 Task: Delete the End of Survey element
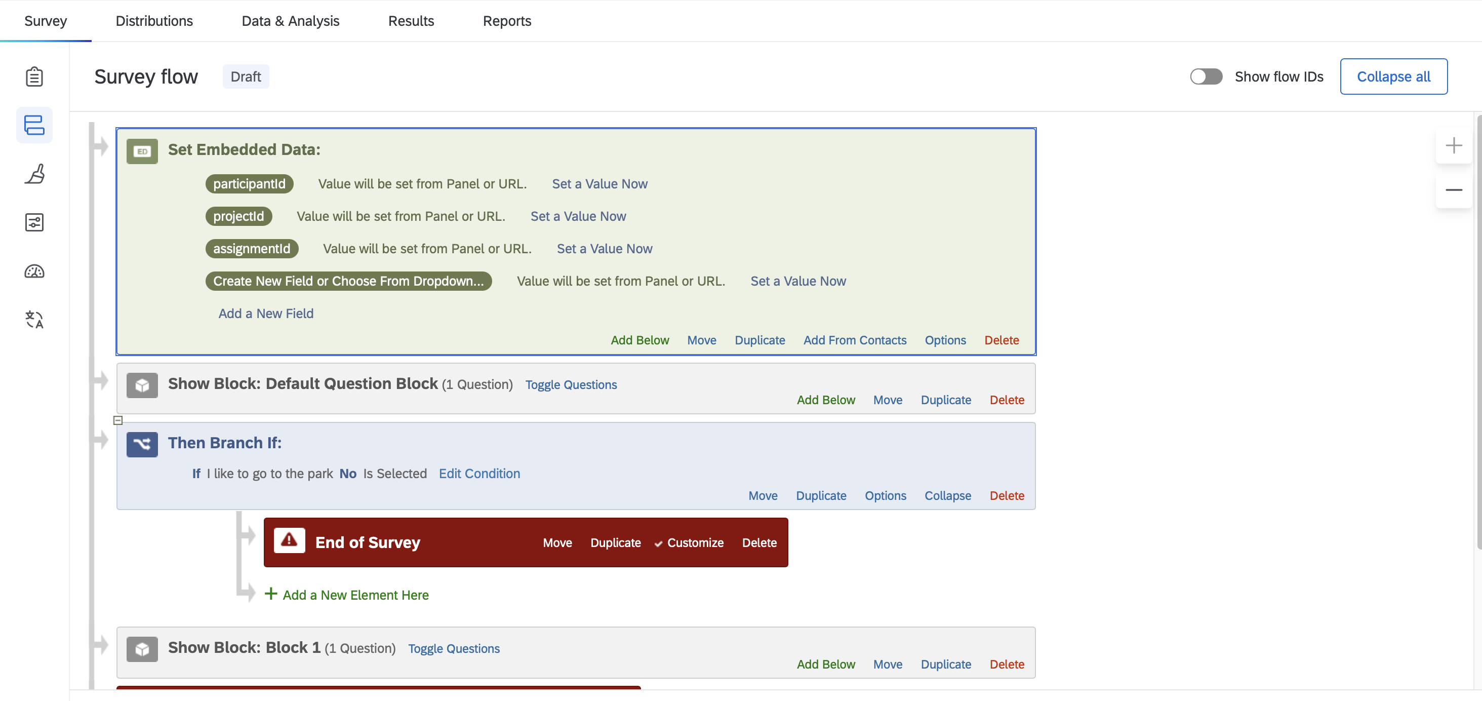click(x=759, y=543)
